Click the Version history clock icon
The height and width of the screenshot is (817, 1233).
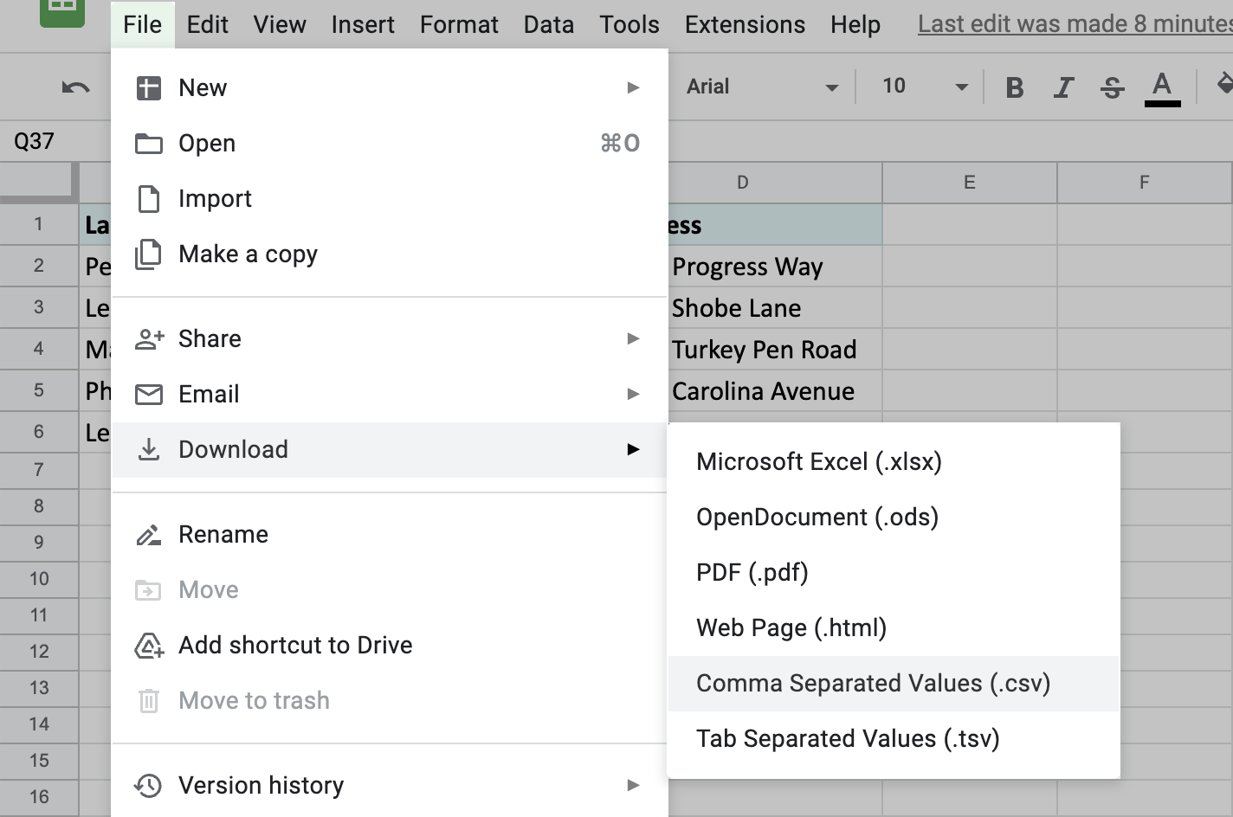point(148,785)
